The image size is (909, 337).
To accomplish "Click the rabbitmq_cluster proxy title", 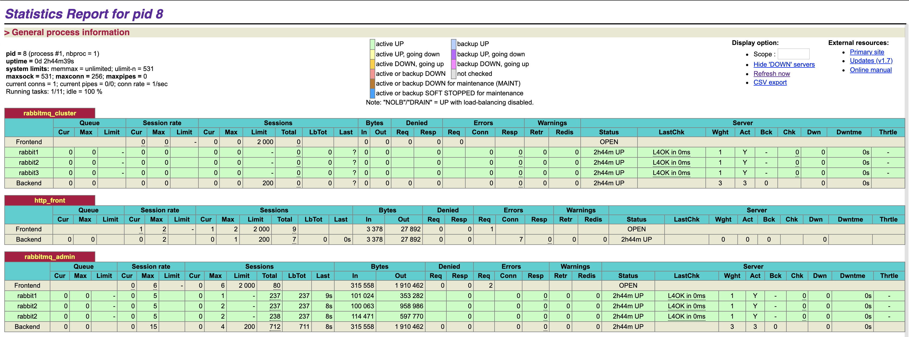I will coord(50,114).
